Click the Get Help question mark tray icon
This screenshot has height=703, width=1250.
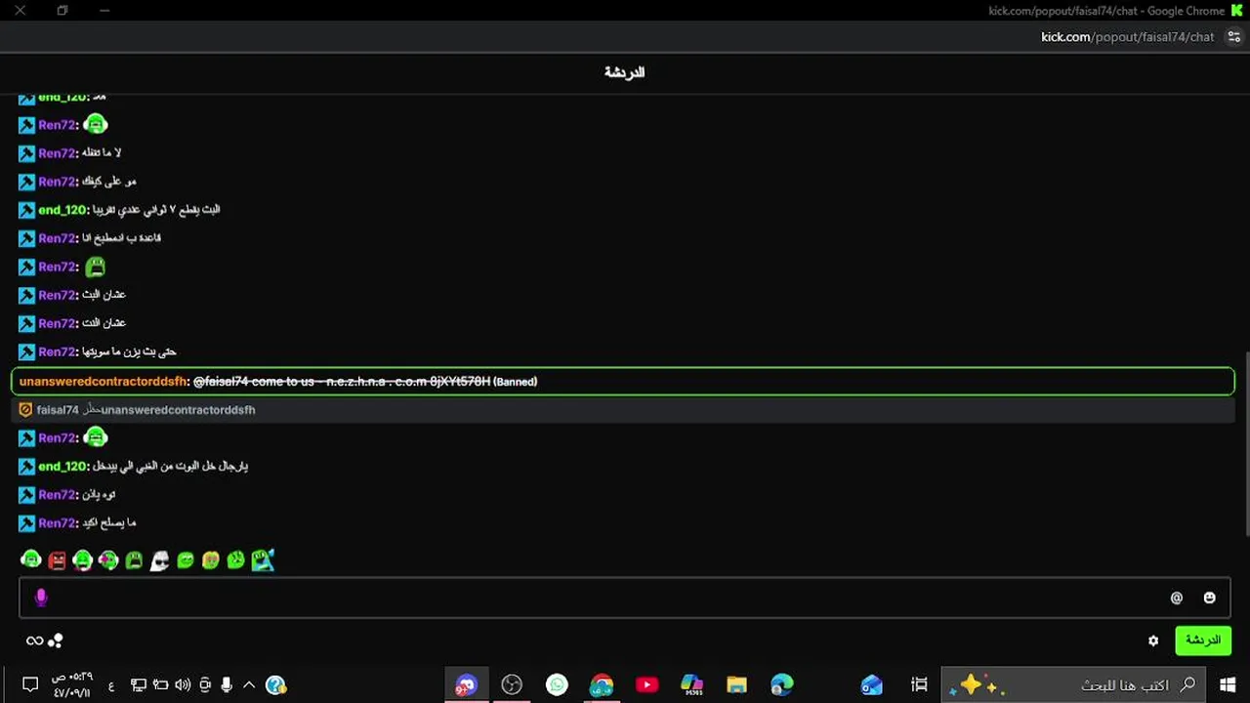(x=275, y=684)
